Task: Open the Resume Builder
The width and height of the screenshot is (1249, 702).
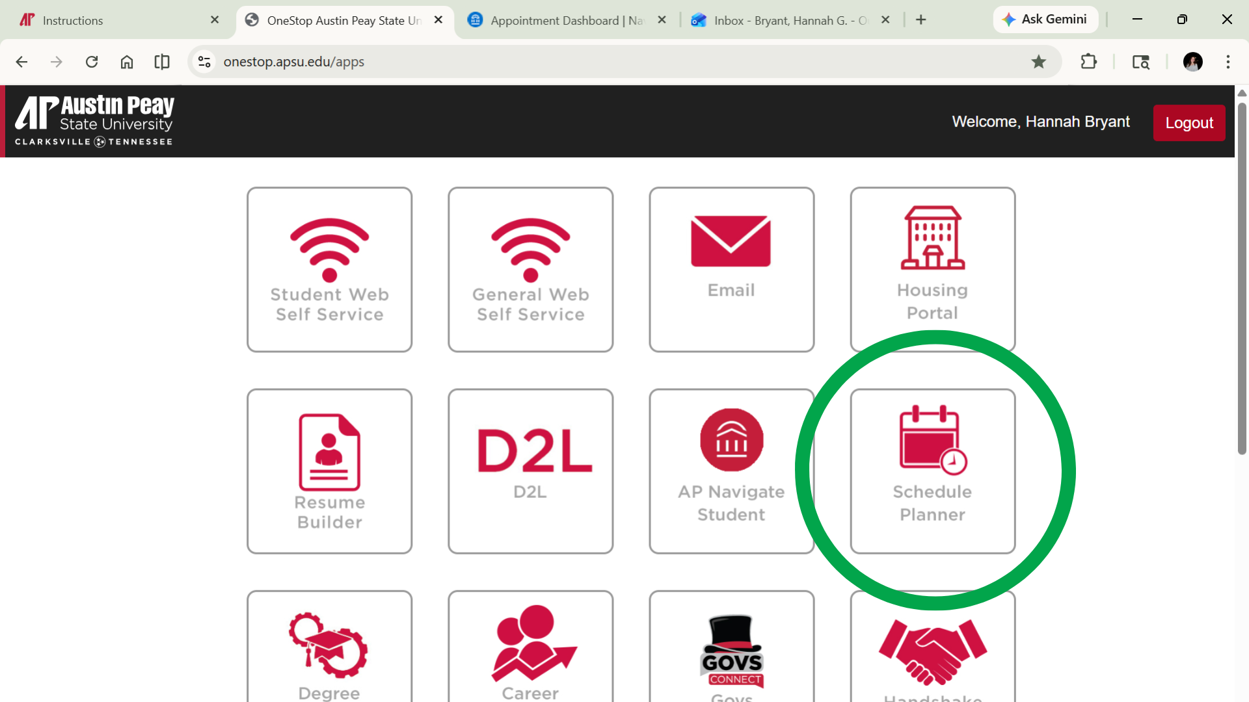Action: pos(329,471)
